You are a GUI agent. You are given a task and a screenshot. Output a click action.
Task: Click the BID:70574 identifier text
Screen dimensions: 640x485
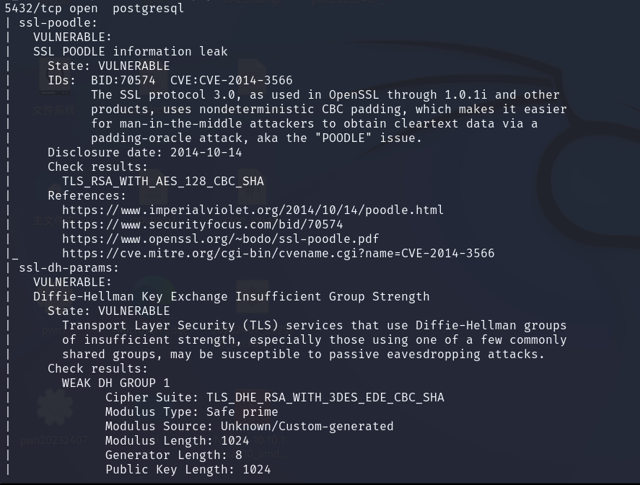123,80
